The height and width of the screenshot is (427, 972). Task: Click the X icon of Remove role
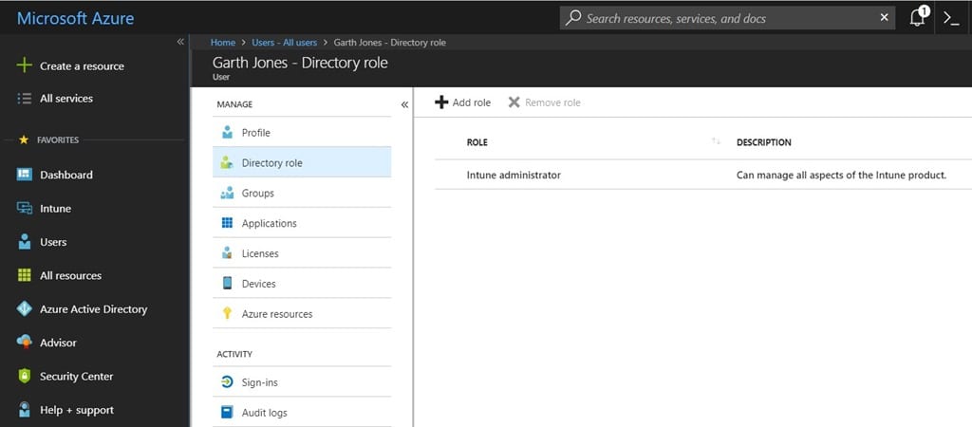pos(514,102)
